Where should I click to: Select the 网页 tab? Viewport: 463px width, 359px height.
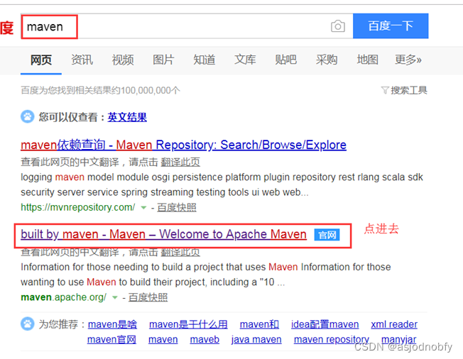point(41,60)
